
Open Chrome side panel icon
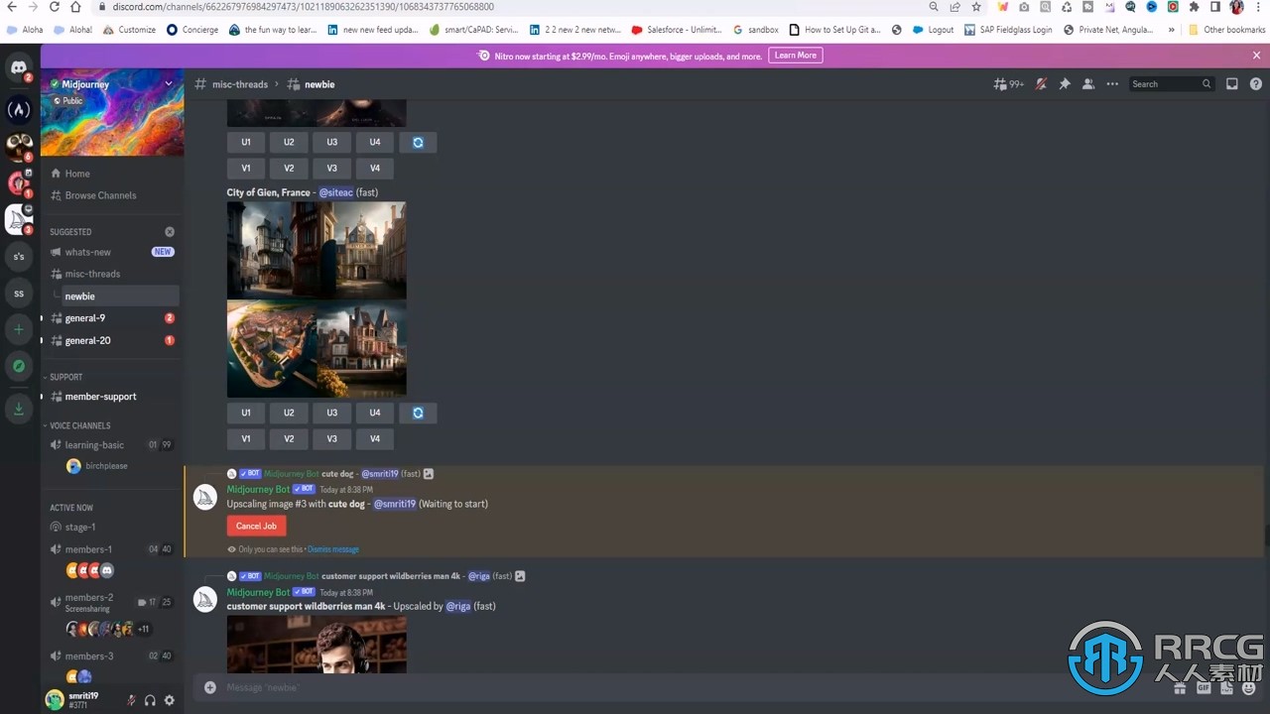click(1215, 7)
